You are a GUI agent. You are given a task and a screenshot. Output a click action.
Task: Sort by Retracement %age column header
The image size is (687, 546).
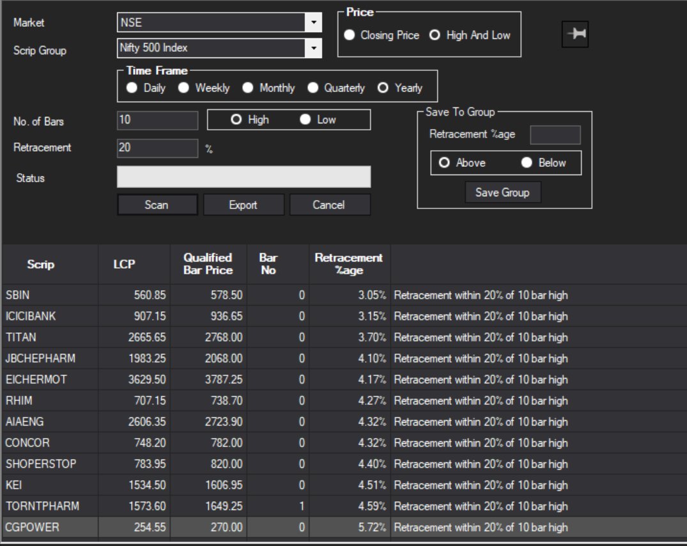coord(349,264)
